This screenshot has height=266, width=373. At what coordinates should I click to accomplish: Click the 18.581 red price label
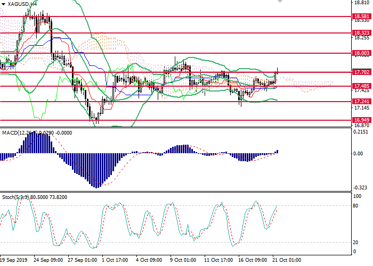point(361,17)
